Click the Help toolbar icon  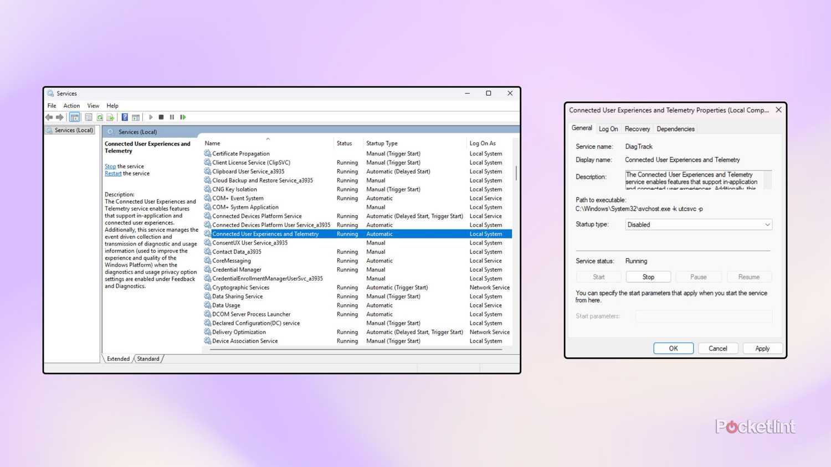pos(125,117)
